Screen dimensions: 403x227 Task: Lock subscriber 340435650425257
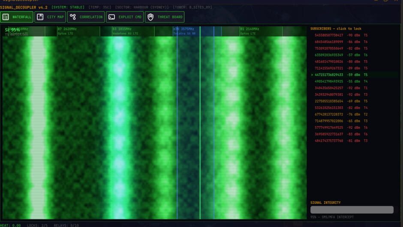click(x=354, y=88)
